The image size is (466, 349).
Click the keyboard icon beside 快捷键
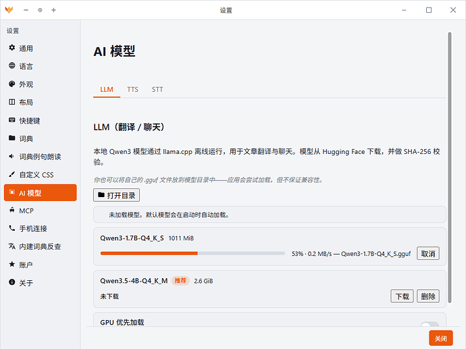coord(12,120)
